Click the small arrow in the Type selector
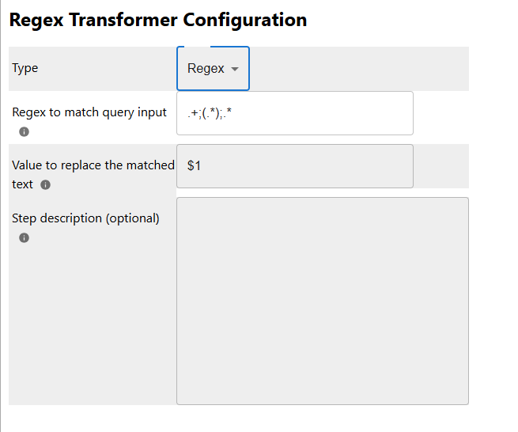This screenshot has height=432, width=518. coord(235,70)
